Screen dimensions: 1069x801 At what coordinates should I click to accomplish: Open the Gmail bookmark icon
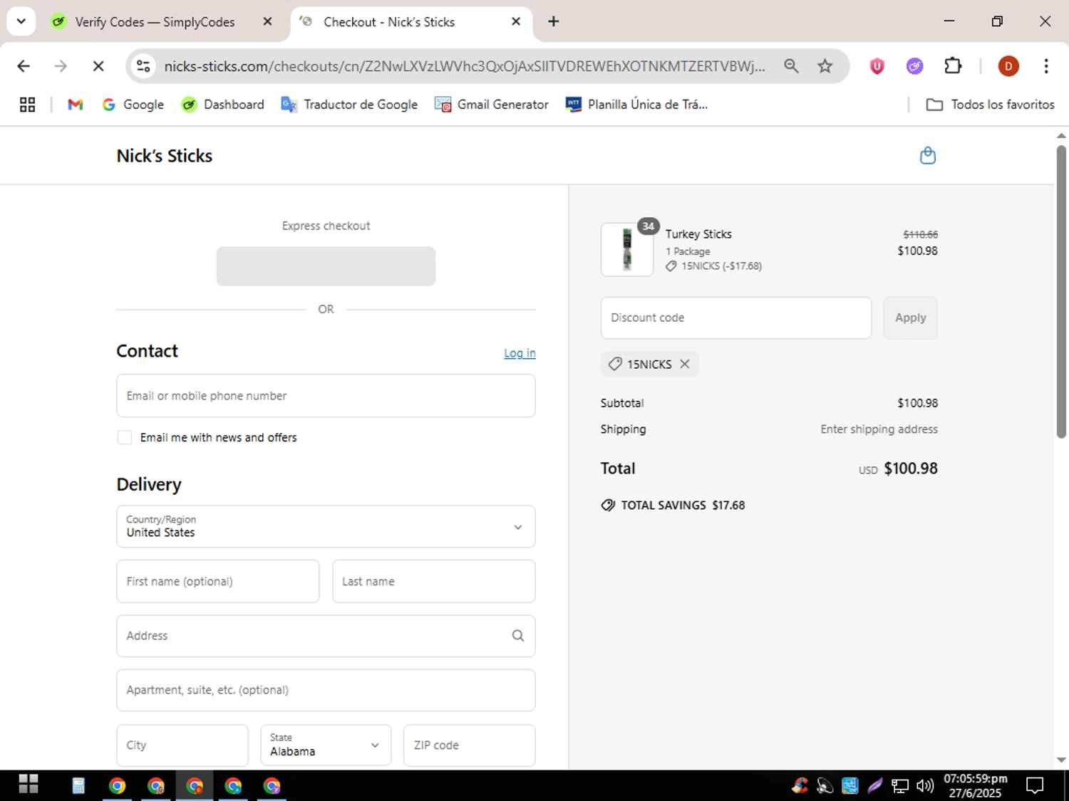76,105
